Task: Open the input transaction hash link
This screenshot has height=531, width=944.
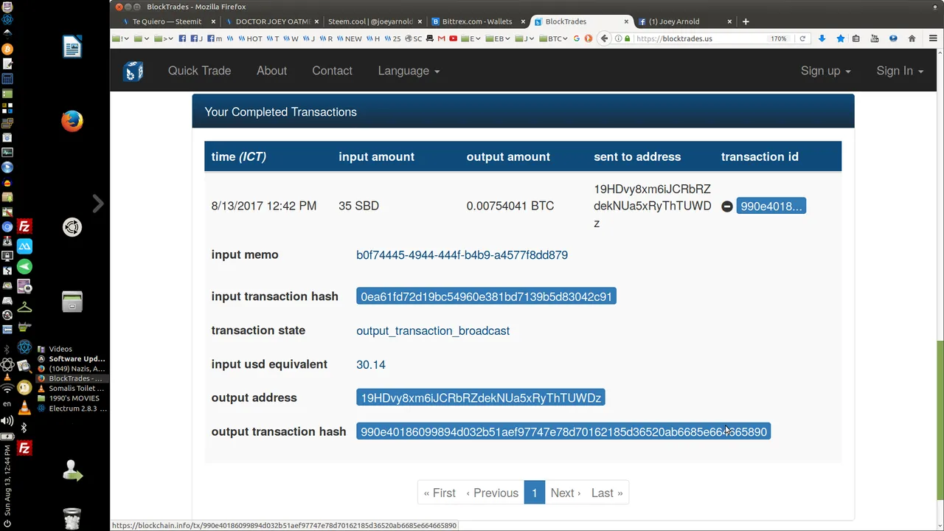Action: click(486, 296)
